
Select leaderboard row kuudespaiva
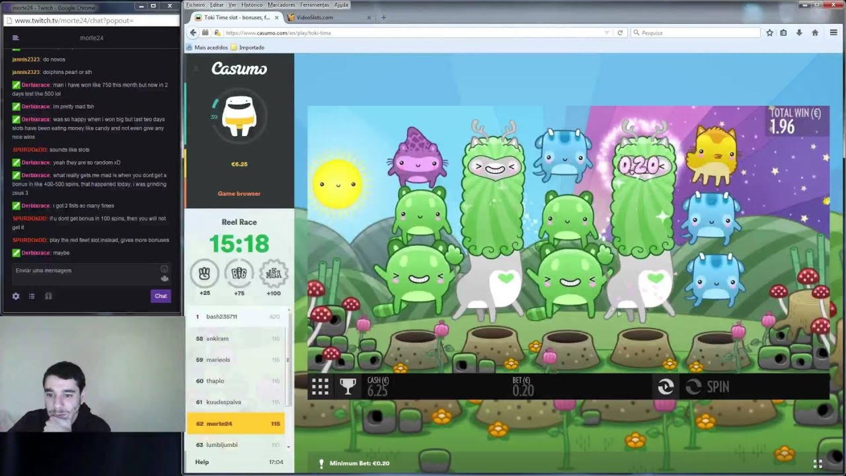pyautogui.click(x=236, y=402)
